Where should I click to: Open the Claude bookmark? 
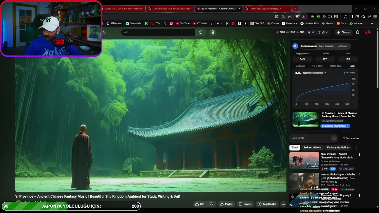coord(273,23)
